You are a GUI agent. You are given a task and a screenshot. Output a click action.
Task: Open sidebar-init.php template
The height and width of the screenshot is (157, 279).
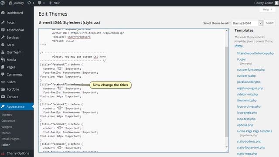point(247,94)
